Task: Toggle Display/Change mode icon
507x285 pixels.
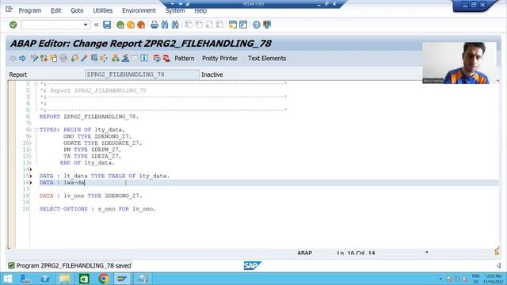Action: pyautogui.click(x=34, y=58)
